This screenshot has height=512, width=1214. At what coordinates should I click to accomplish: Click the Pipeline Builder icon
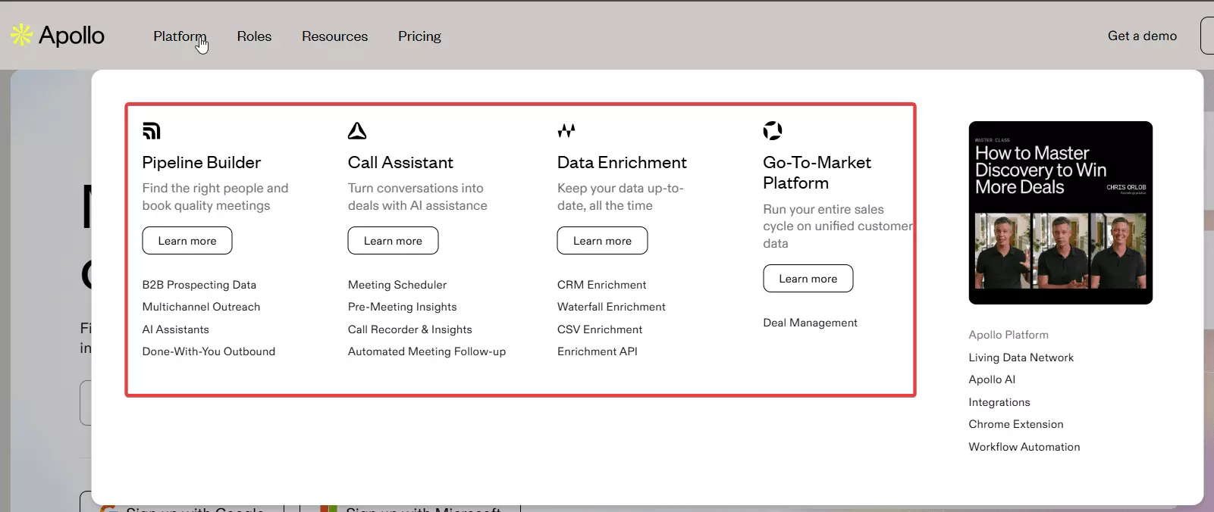[152, 131]
